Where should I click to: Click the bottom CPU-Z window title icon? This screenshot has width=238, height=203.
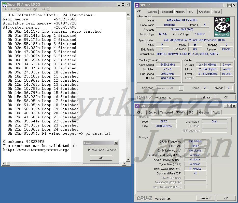pos(137,106)
